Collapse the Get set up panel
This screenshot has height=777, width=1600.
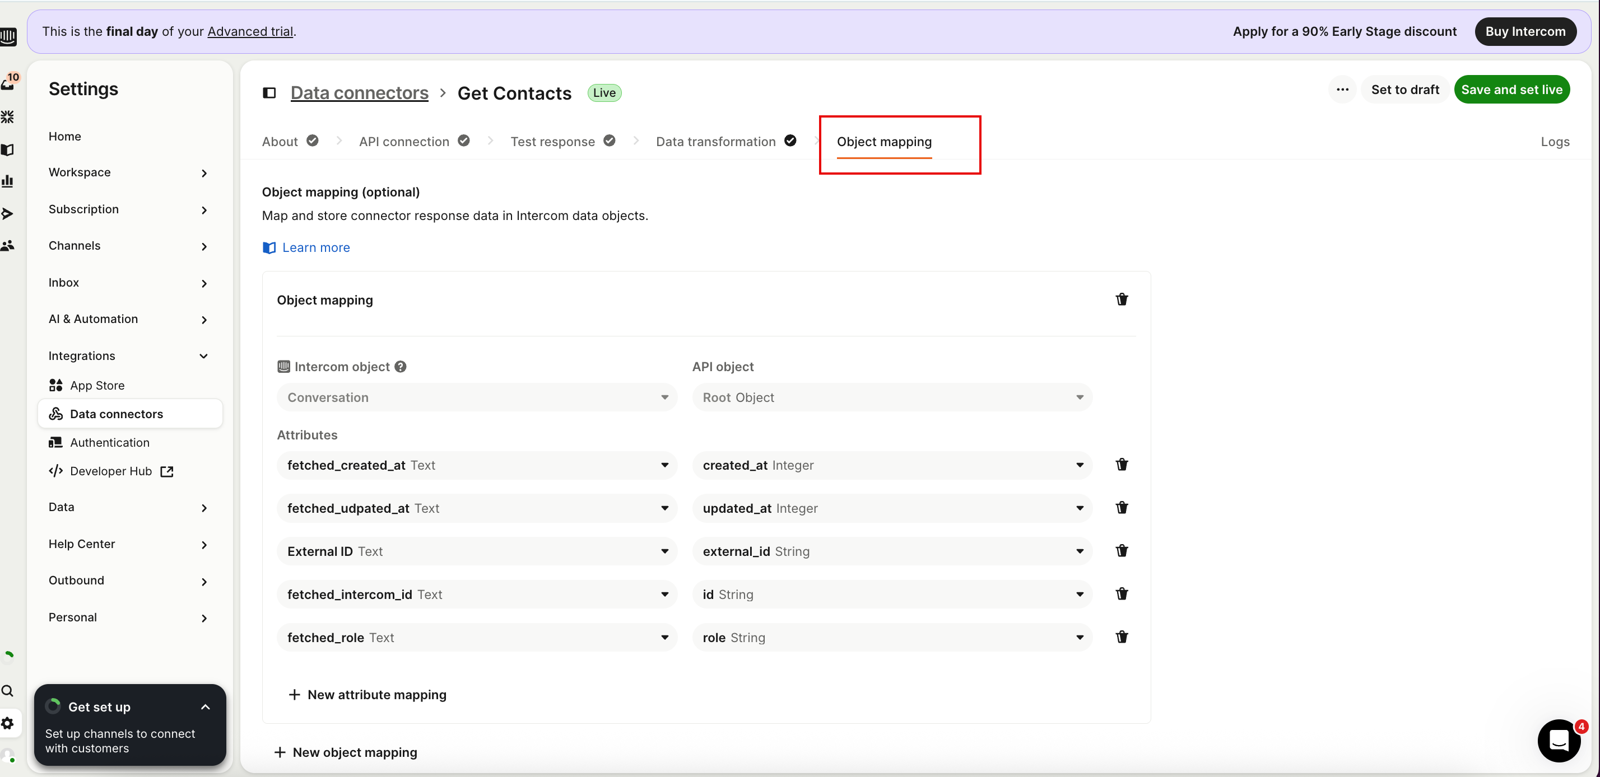(206, 707)
